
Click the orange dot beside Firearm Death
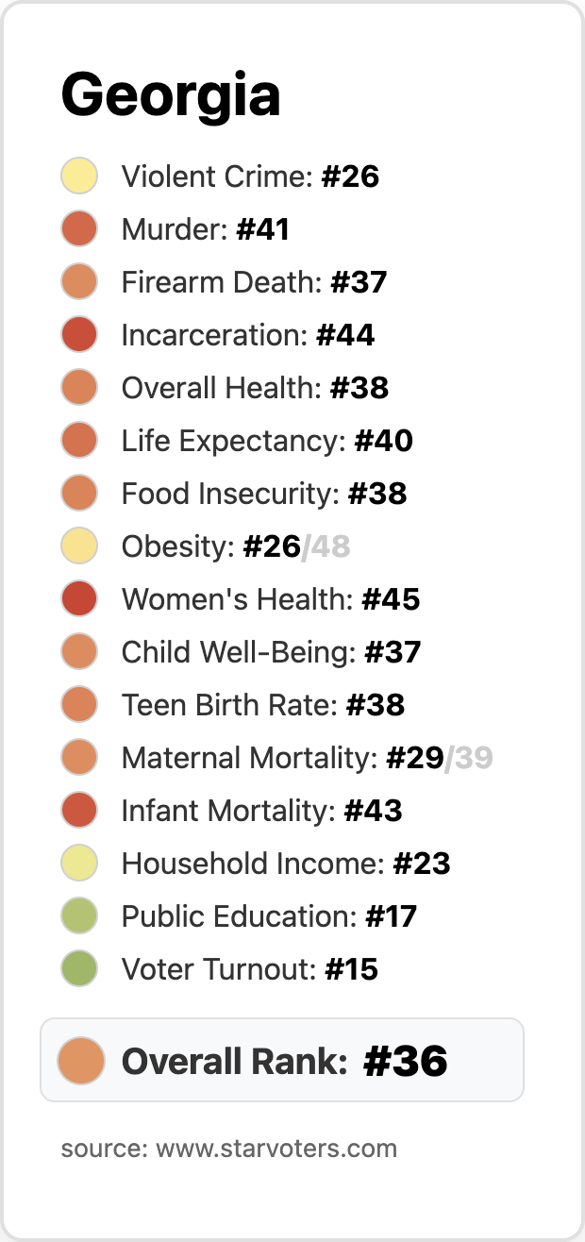[x=79, y=282]
